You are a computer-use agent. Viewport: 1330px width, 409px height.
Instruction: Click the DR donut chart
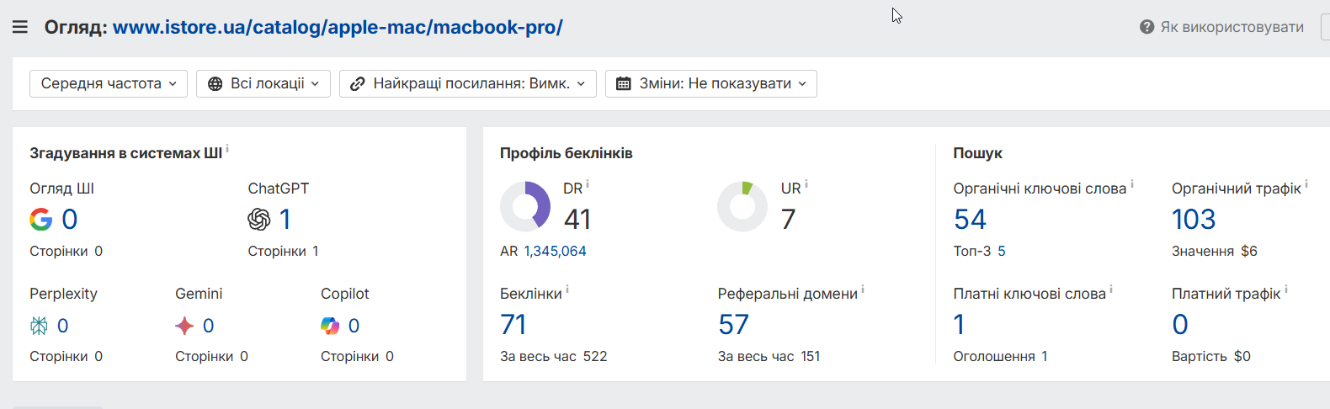click(x=525, y=206)
